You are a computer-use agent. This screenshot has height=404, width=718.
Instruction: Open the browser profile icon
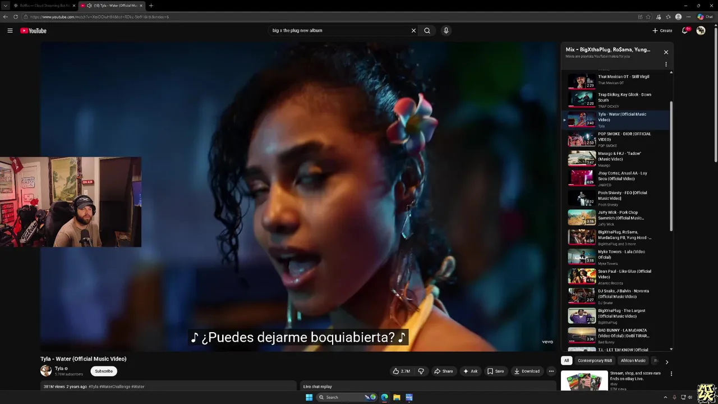679,17
